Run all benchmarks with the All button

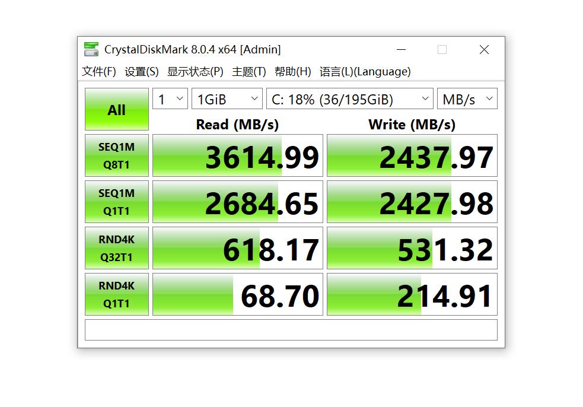(116, 110)
